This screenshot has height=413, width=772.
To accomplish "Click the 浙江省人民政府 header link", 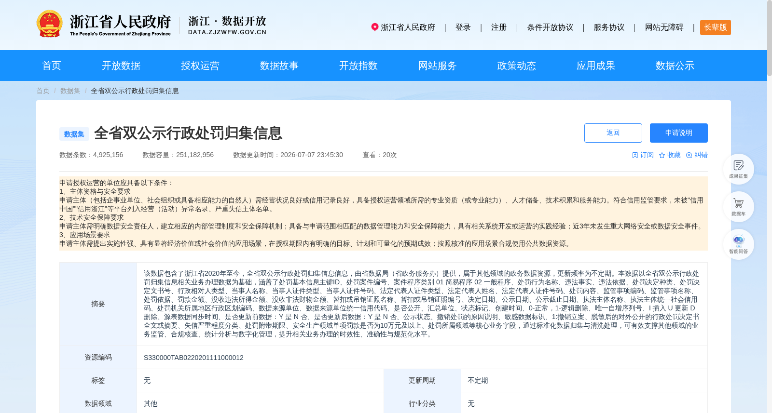I will coord(408,27).
